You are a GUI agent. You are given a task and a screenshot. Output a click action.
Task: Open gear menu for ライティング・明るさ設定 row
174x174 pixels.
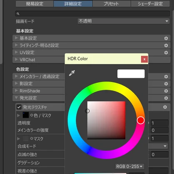tap(166, 45)
